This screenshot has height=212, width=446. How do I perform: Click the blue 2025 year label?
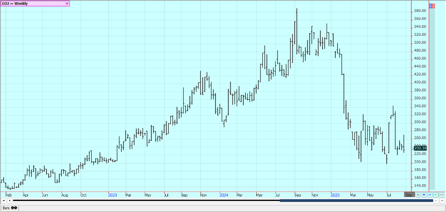pos(335,195)
